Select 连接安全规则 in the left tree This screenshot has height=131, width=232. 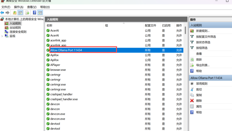pyautogui.click(x=18, y=32)
